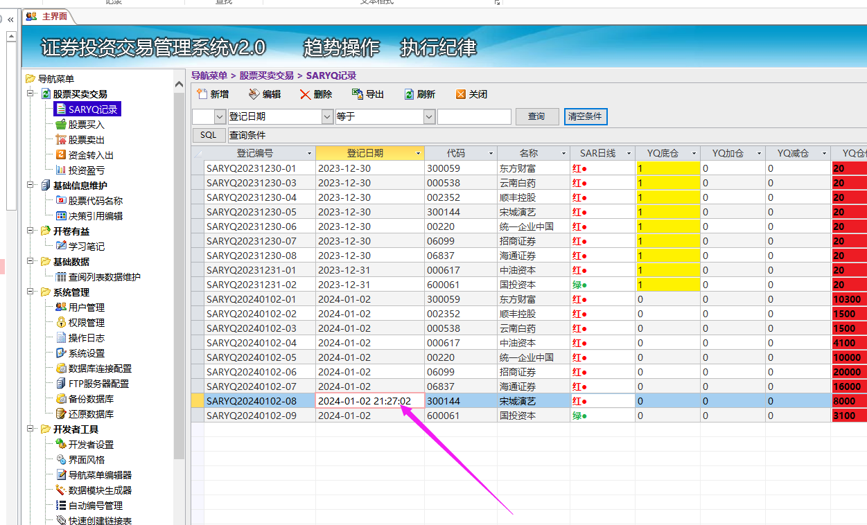
Task: Open 系统设置 in the navigation tree
Action: click(x=86, y=353)
